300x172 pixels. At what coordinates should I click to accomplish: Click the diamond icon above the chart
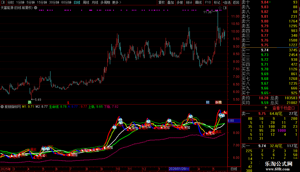[x=220, y=8]
